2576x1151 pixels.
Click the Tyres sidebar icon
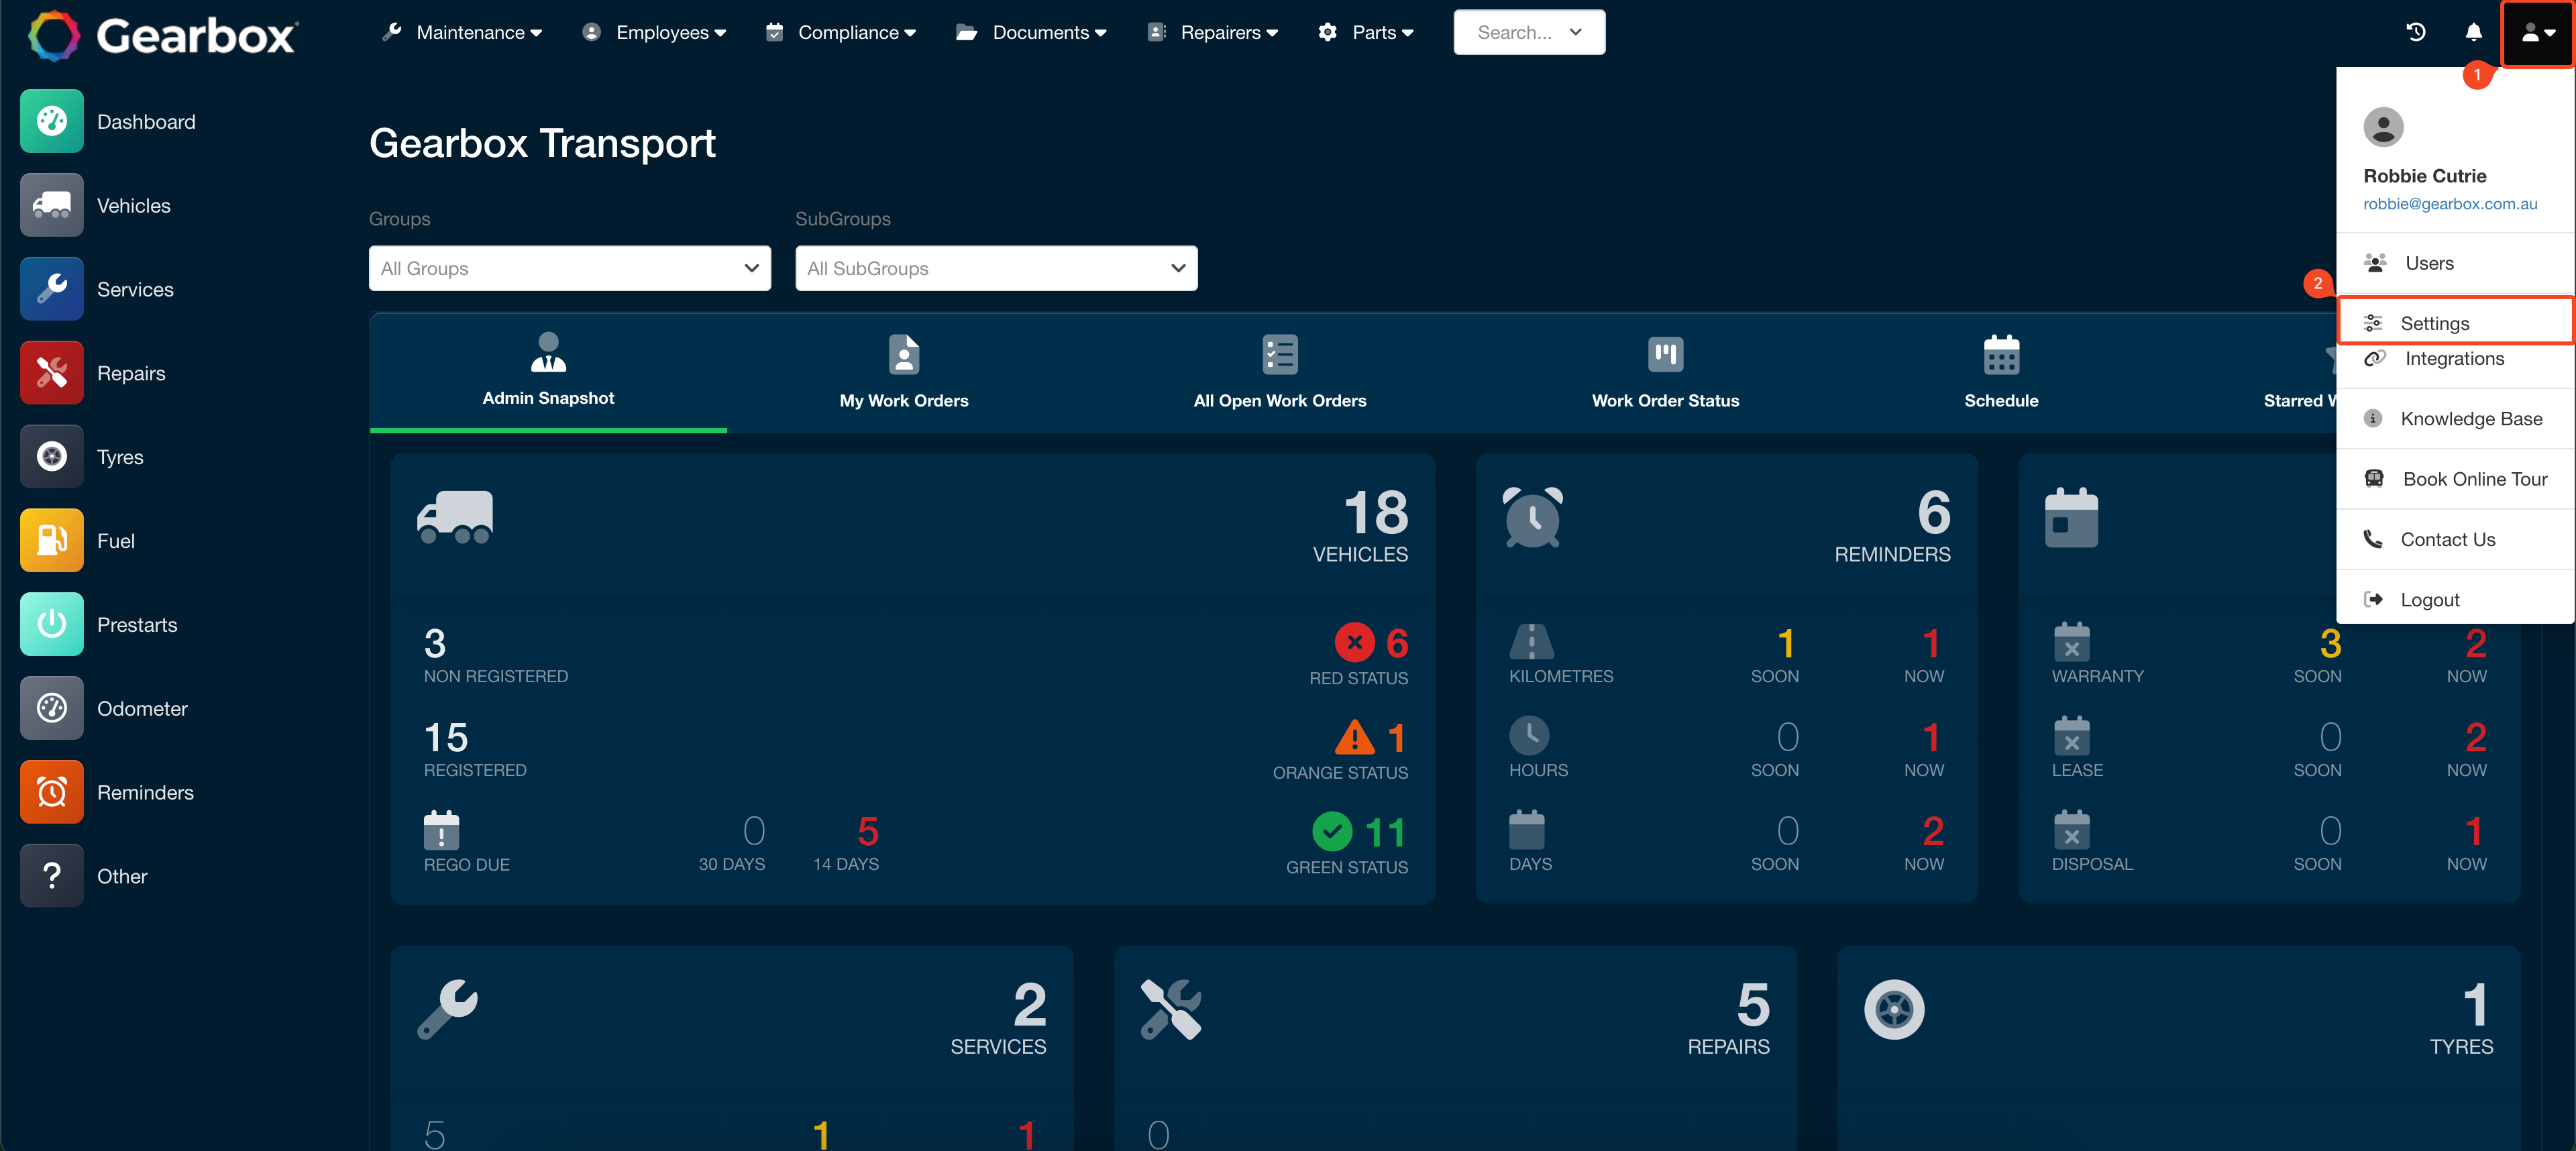coord(51,457)
